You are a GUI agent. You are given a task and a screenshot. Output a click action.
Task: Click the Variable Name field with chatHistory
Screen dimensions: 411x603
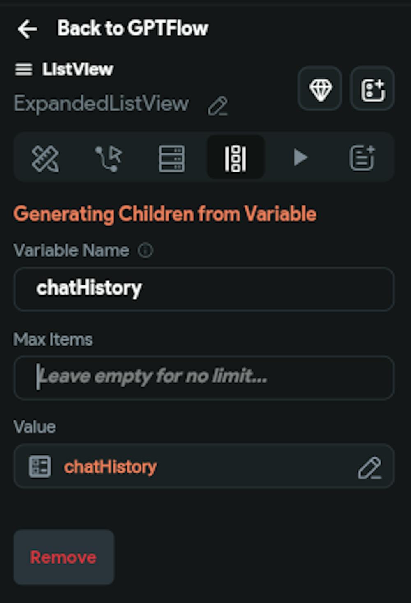204,289
